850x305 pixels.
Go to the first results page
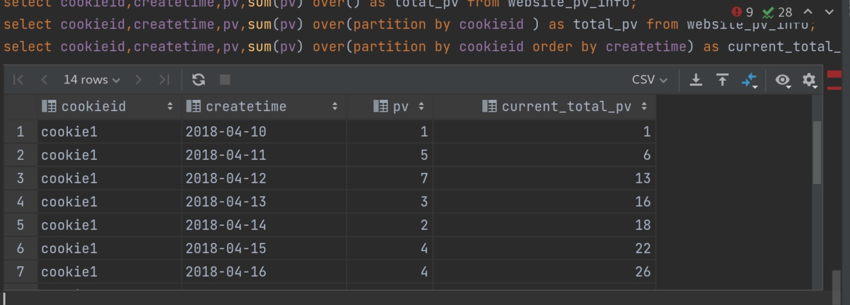click(x=18, y=80)
